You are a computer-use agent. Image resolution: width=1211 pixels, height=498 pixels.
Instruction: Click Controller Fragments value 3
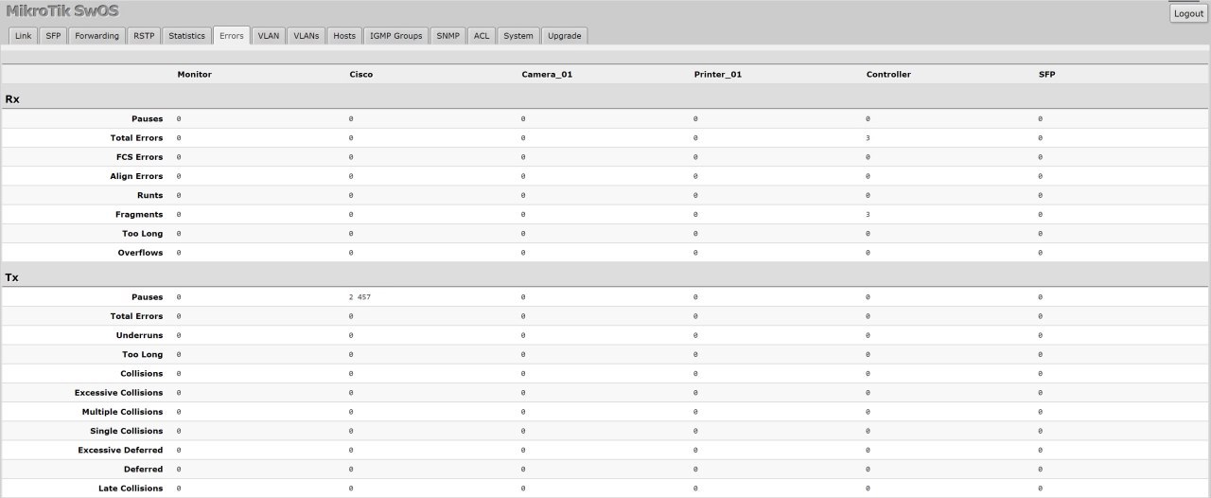pos(868,214)
